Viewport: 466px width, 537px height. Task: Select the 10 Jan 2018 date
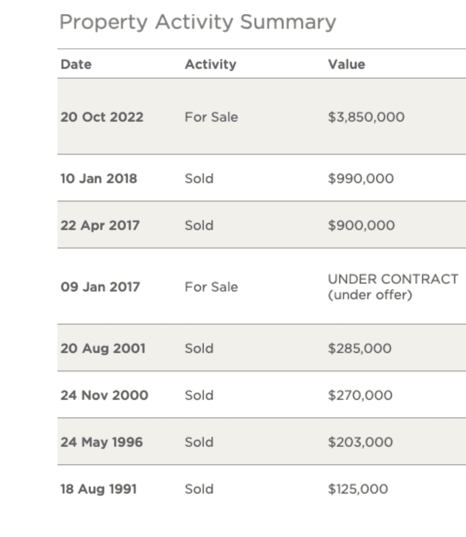98,179
